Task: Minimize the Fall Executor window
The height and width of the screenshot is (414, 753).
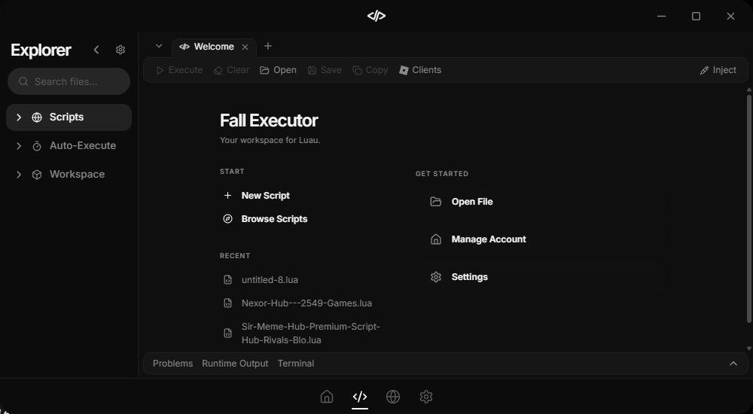Action: pyautogui.click(x=661, y=16)
